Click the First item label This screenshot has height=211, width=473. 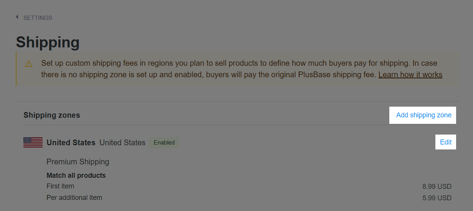(60, 186)
